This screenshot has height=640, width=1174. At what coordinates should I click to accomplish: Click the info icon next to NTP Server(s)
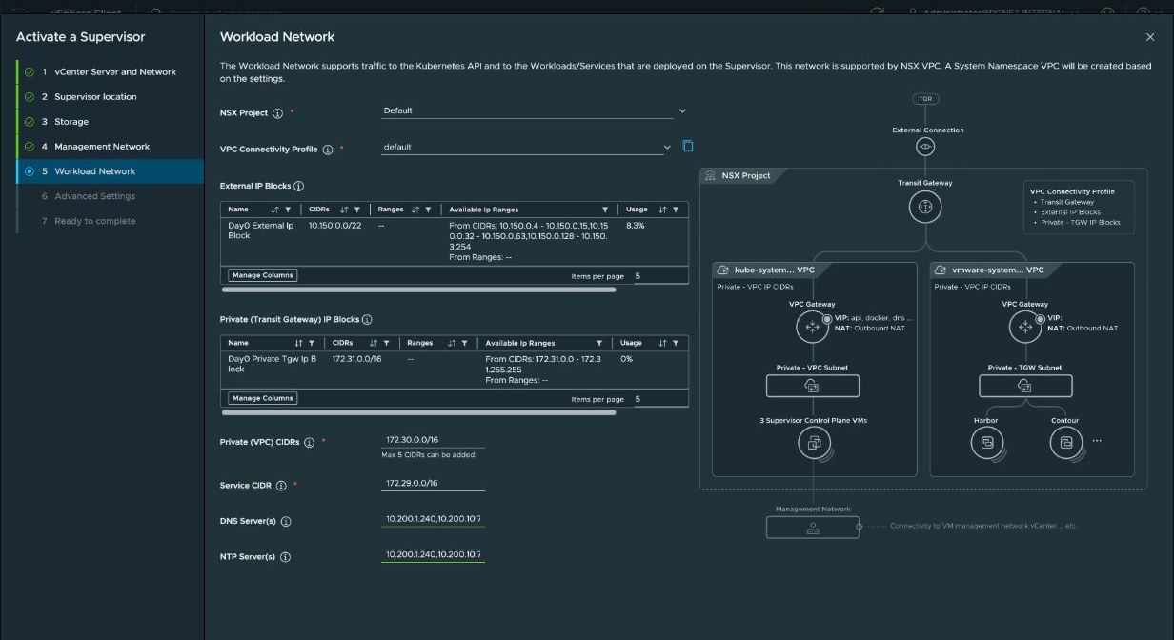click(x=285, y=557)
